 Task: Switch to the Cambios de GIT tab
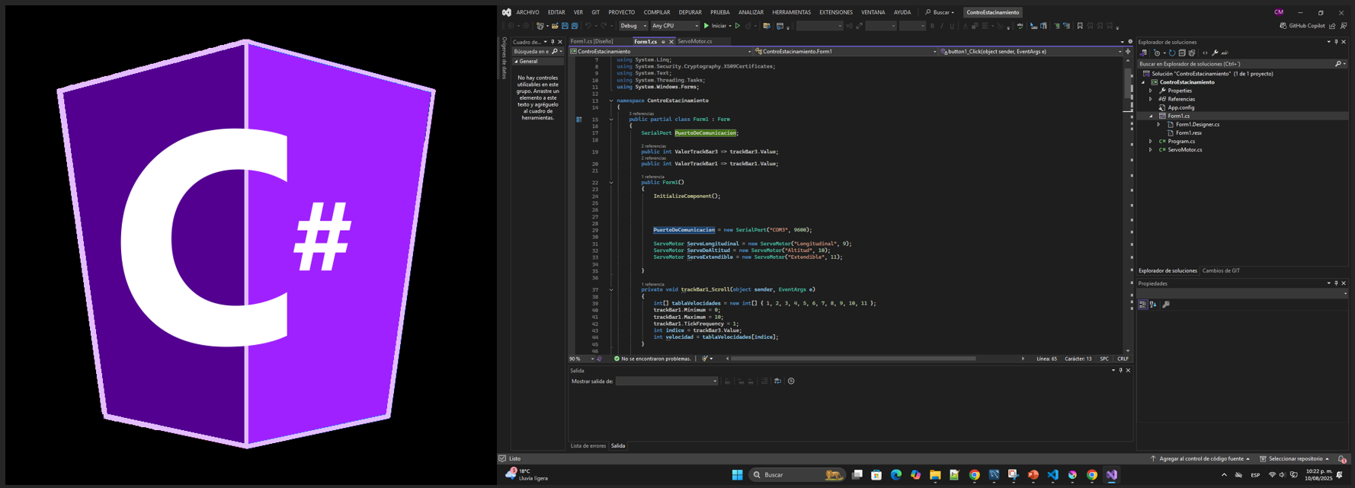click(1221, 271)
